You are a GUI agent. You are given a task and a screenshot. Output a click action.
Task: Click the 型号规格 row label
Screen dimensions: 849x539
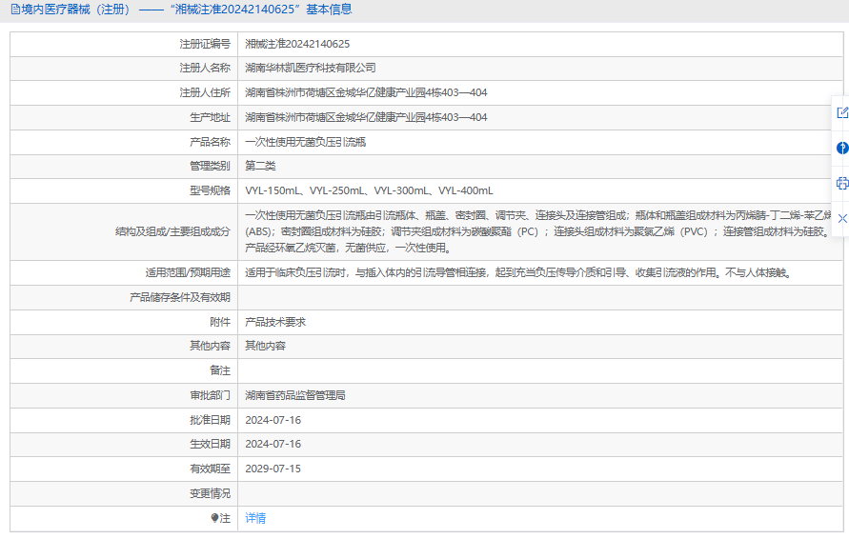click(210, 190)
